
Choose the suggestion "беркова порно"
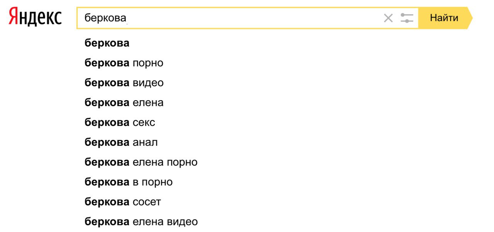[124, 63]
